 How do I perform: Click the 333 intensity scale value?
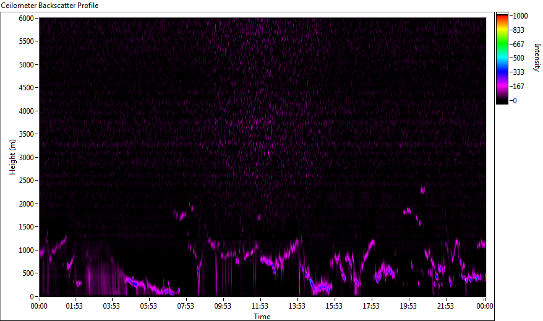518,72
